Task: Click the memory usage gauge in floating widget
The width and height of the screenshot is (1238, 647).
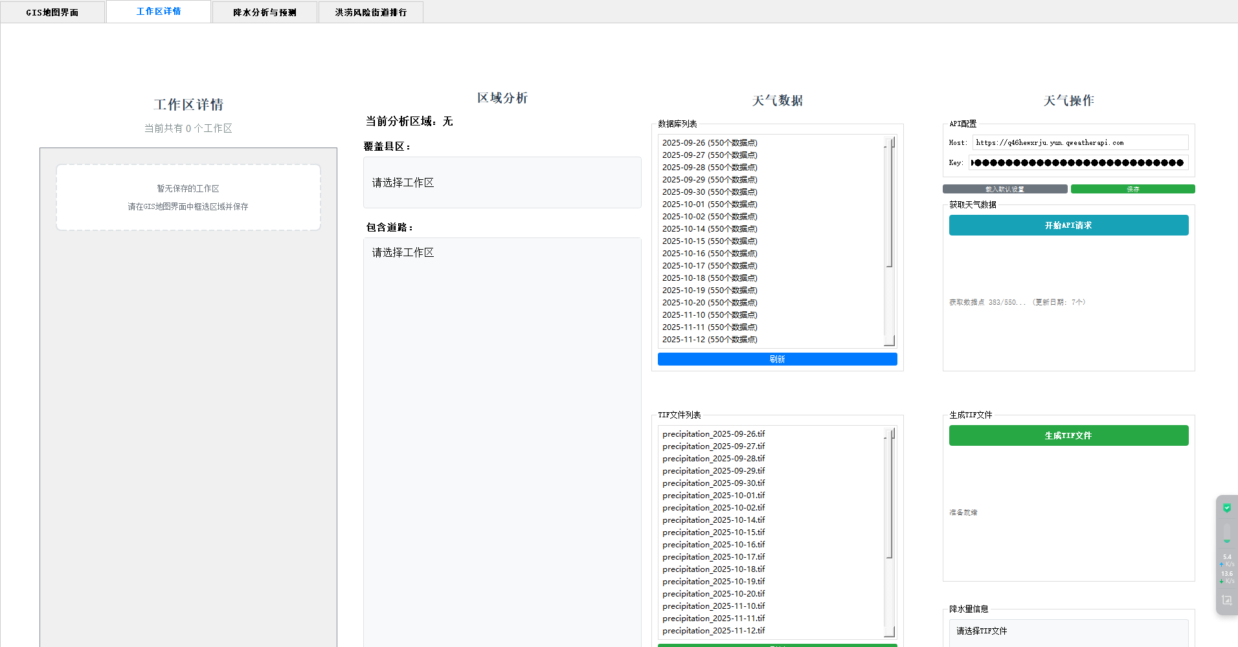Action: [x=1226, y=534]
